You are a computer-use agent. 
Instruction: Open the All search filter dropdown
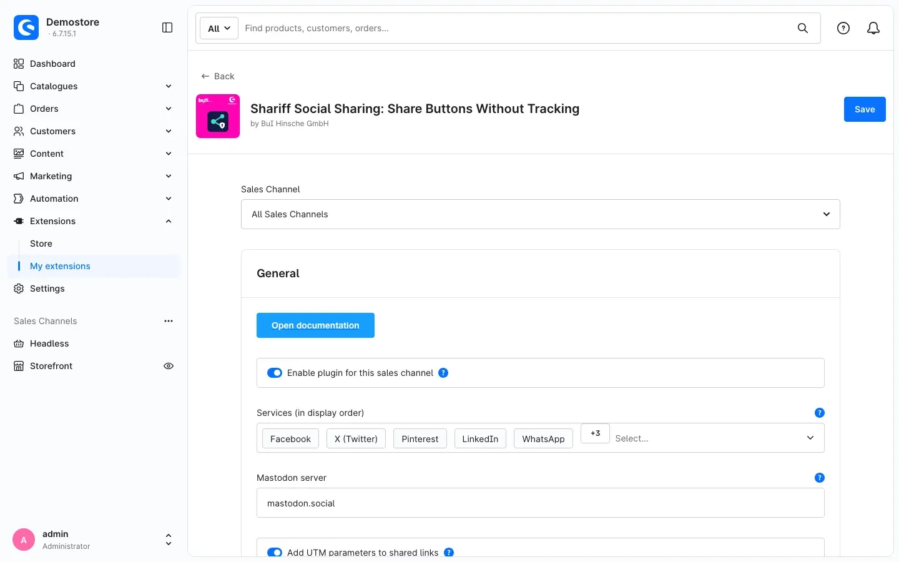[x=219, y=28]
